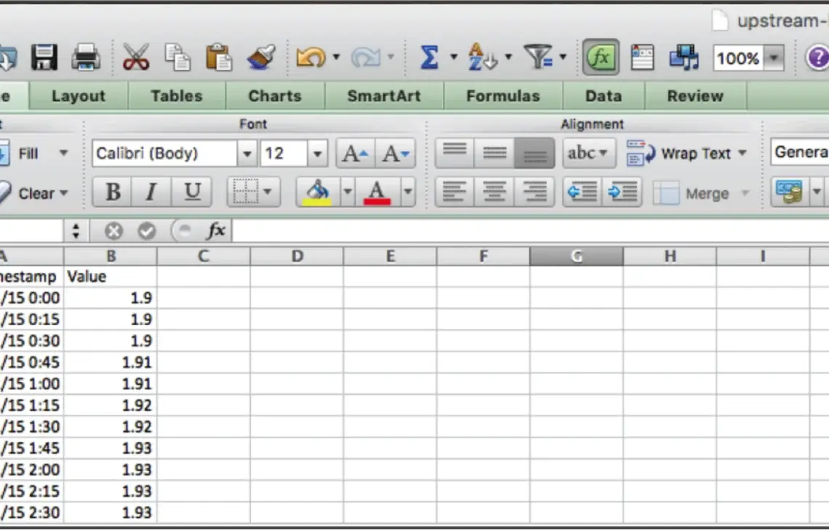
Task: Click the Save floppy disk icon
Action: tap(44, 57)
